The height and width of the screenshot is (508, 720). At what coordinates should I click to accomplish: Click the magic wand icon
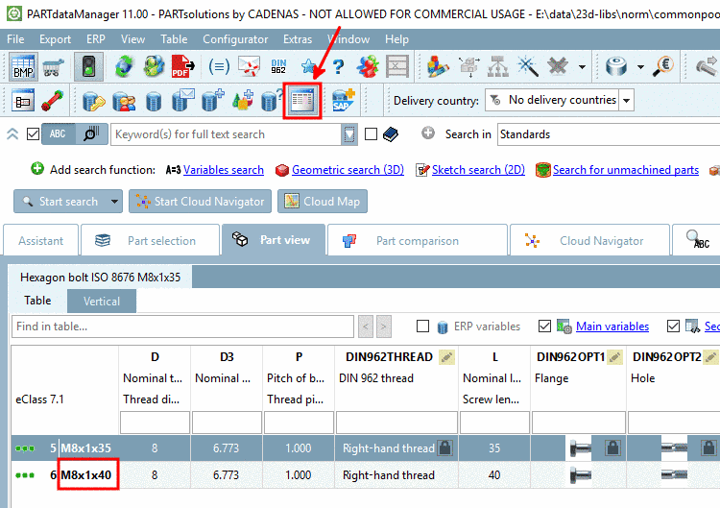coord(528,67)
